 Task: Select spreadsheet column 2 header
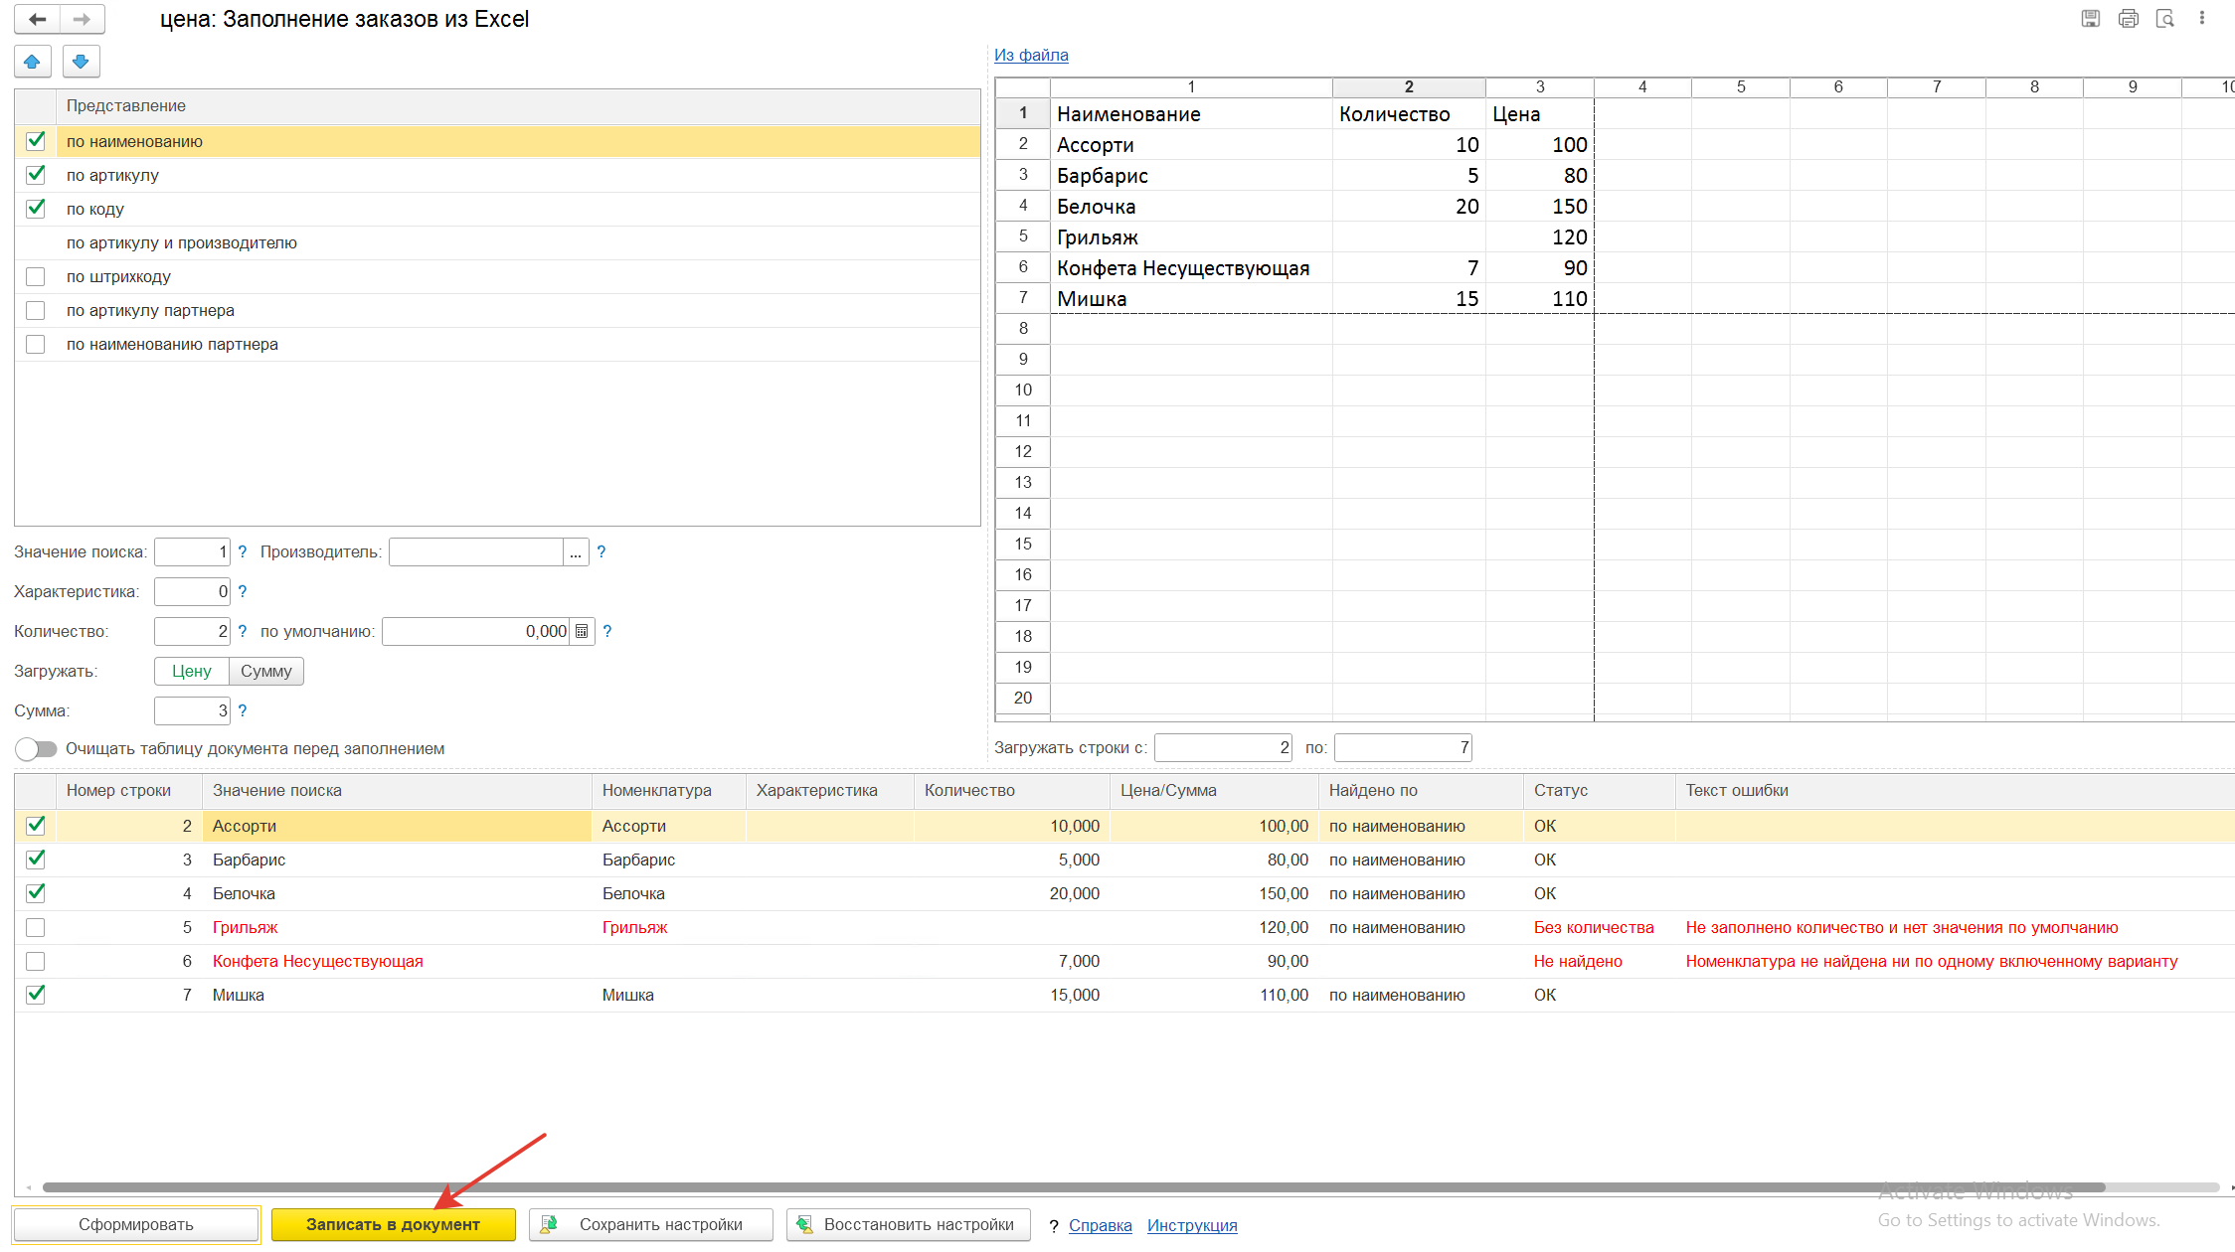click(x=1409, y=87)
